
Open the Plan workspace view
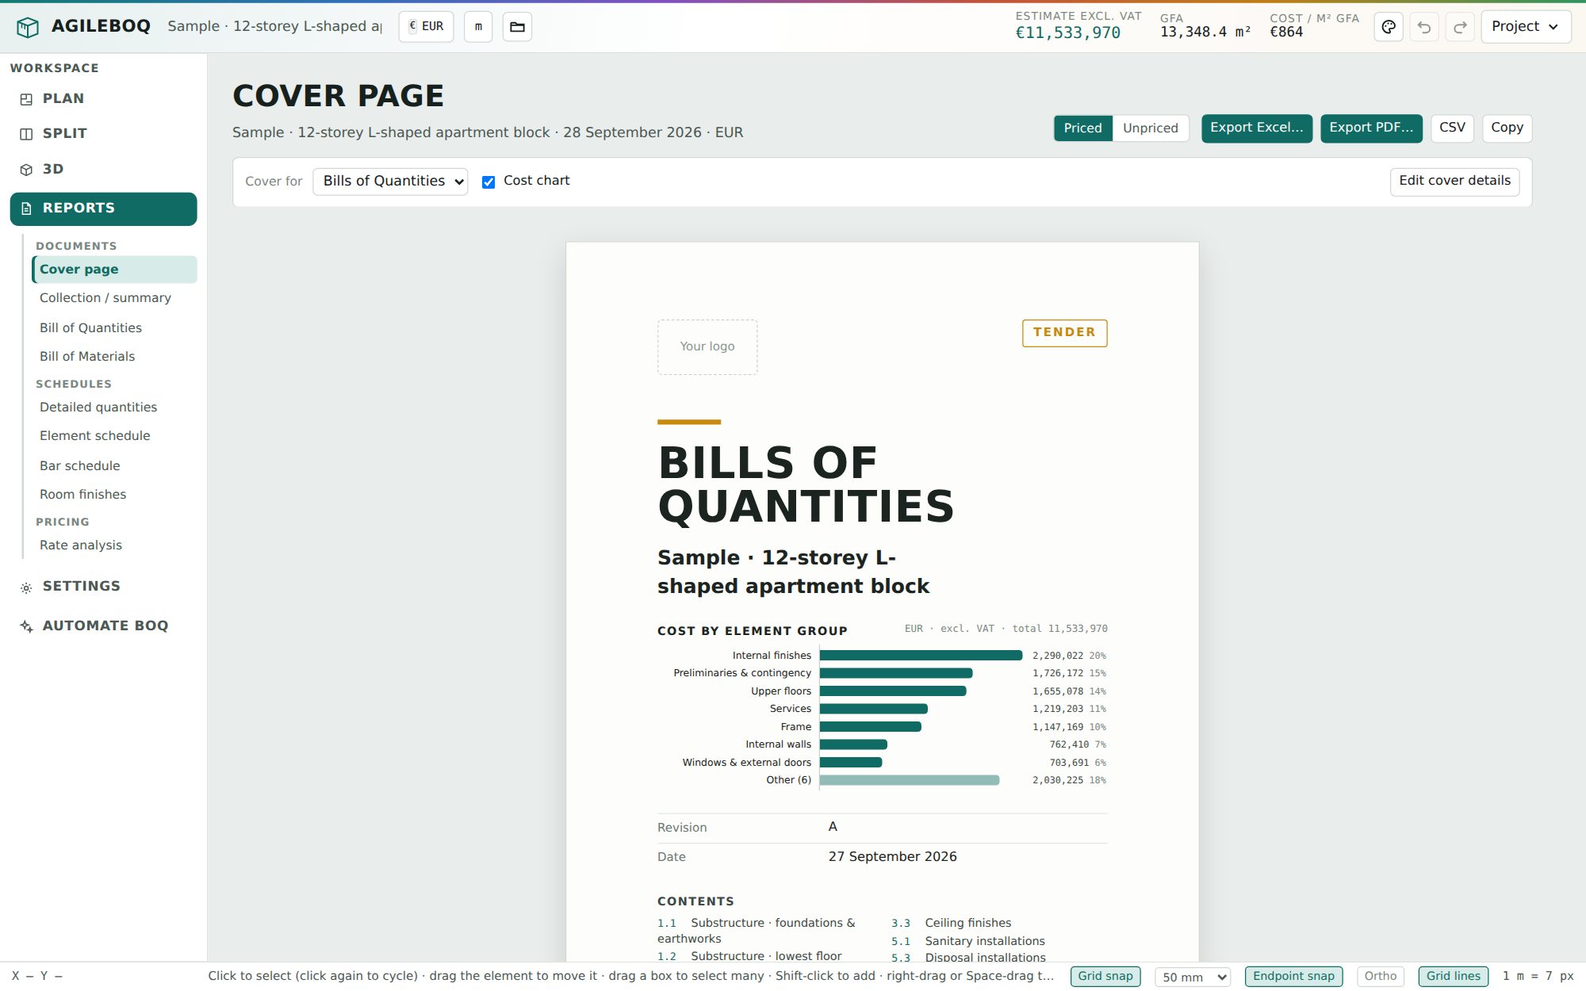[103, 98]
